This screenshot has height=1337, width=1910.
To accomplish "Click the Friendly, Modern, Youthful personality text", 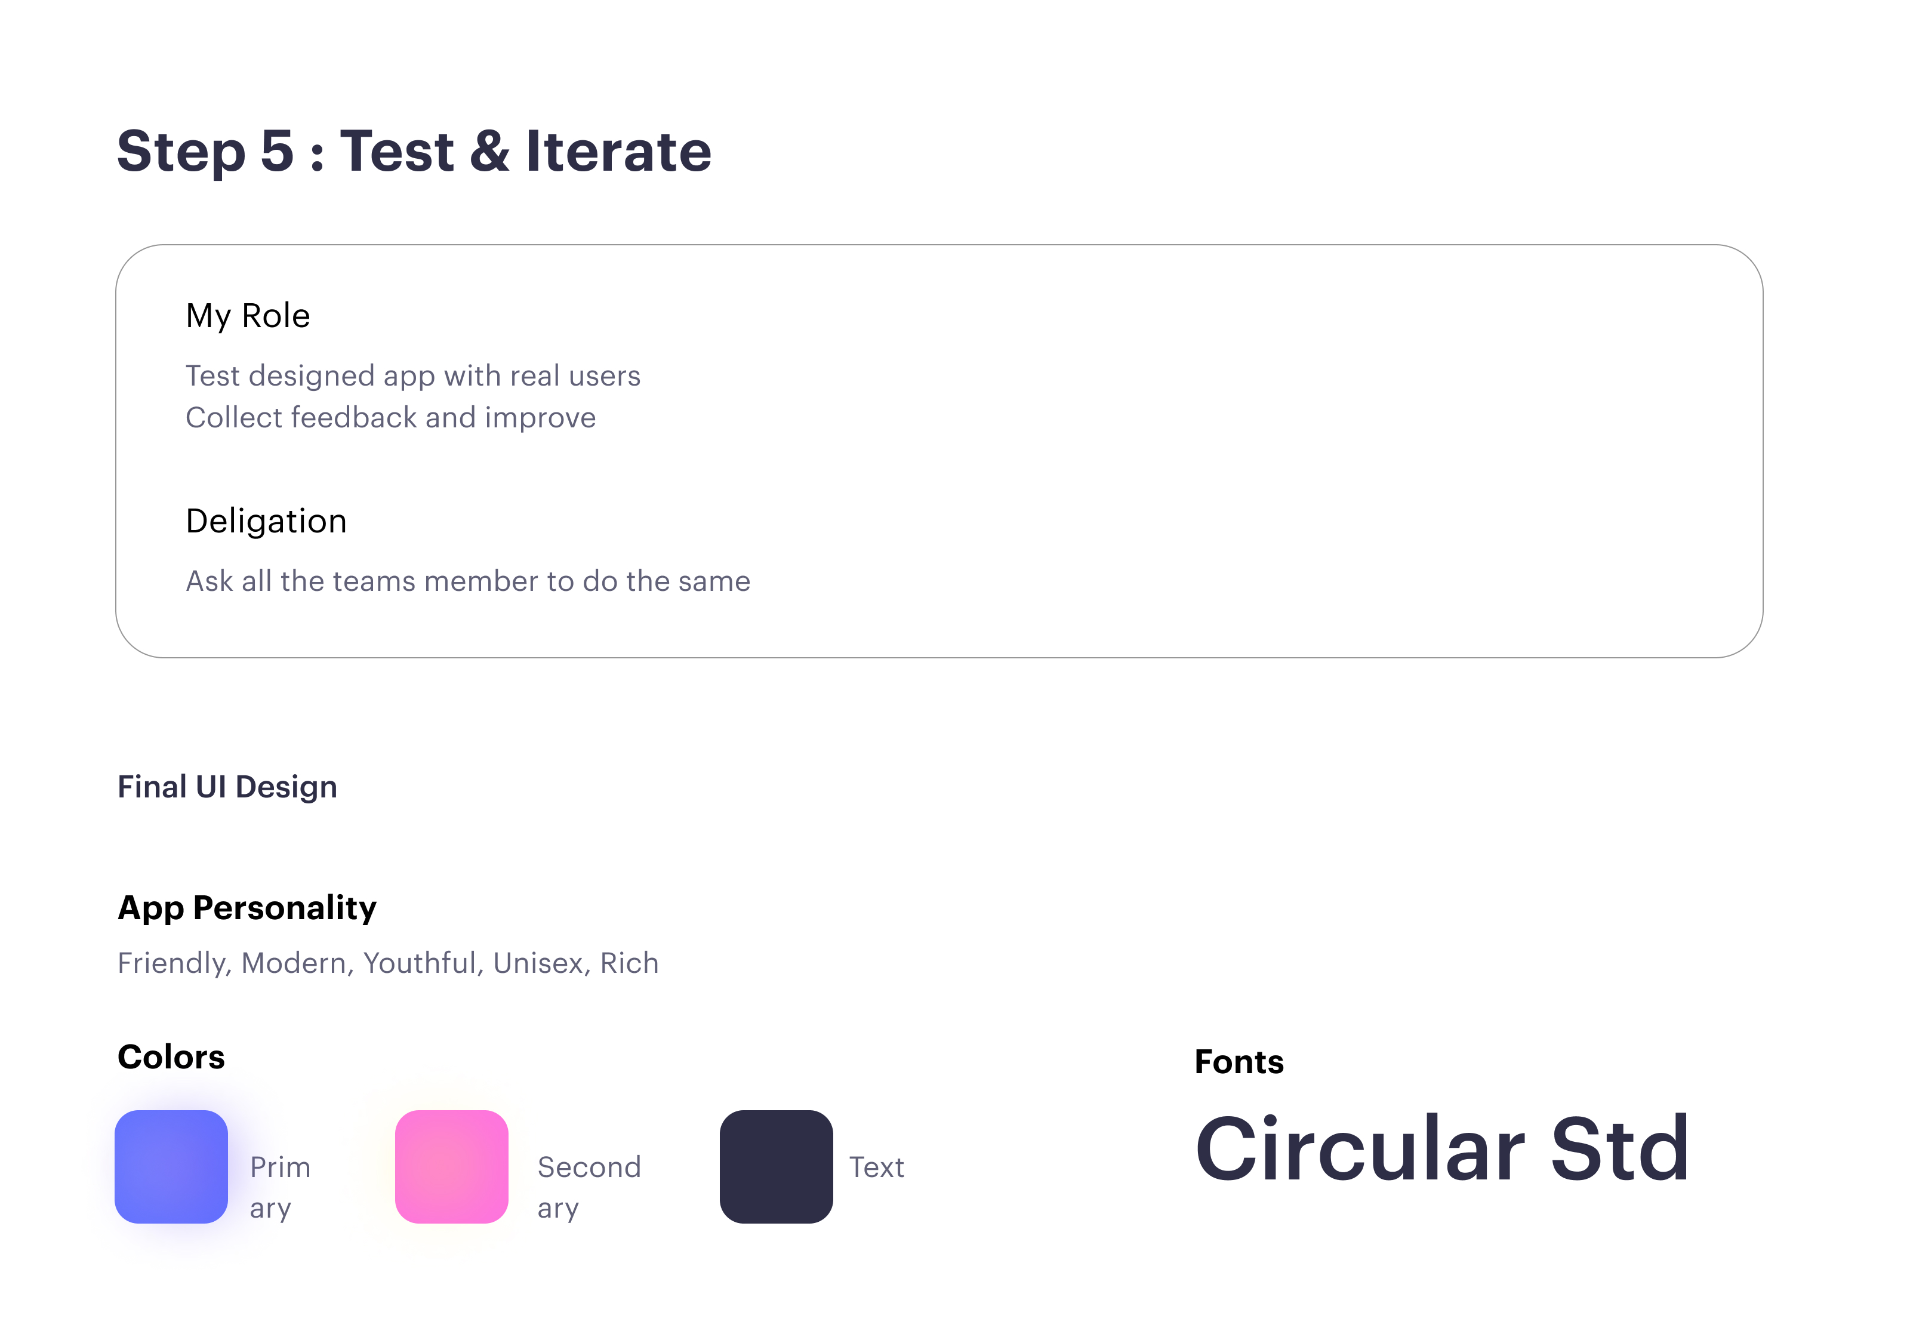I will [x=387, y=963].
